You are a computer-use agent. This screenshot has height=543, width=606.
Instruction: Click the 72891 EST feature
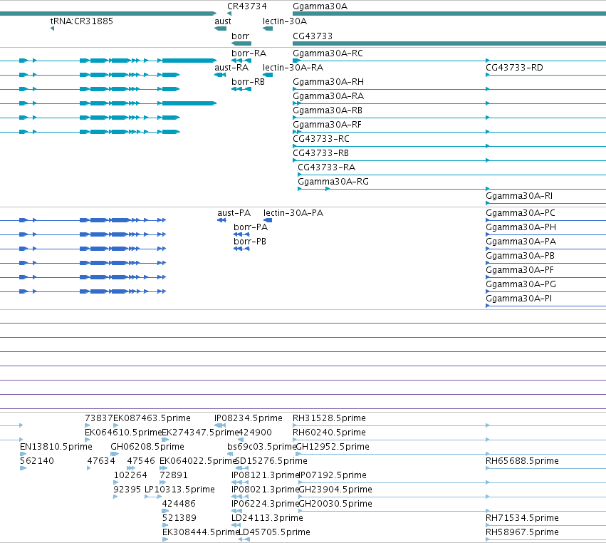click(x=162, y=482)
